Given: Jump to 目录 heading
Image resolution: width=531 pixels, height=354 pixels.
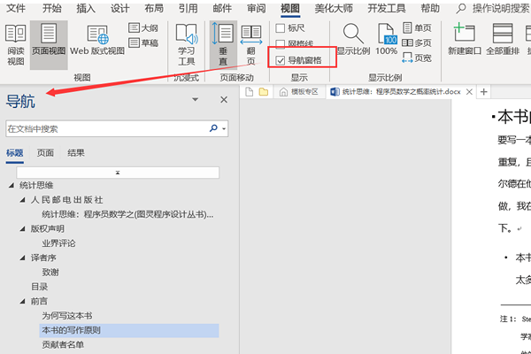Looking at the screenshot, I should (x=39, y=287).
